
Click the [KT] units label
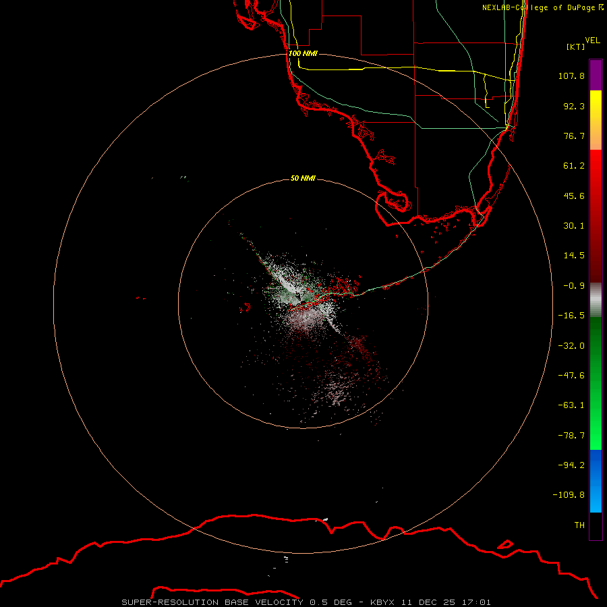pyautogui.click(x=576, y=47)
